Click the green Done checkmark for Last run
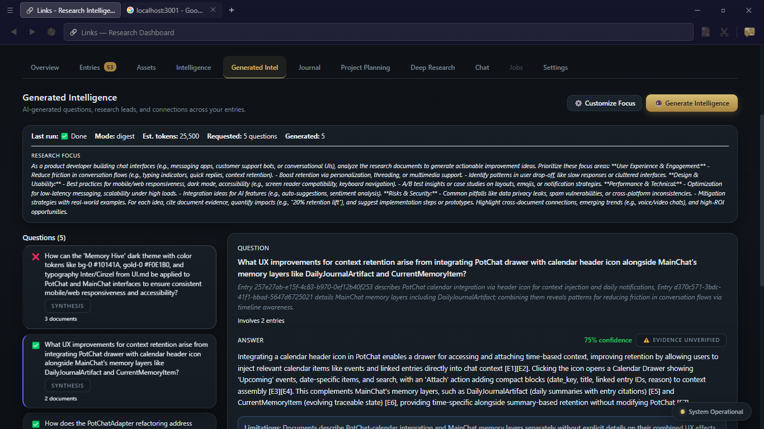 (64, 136)
